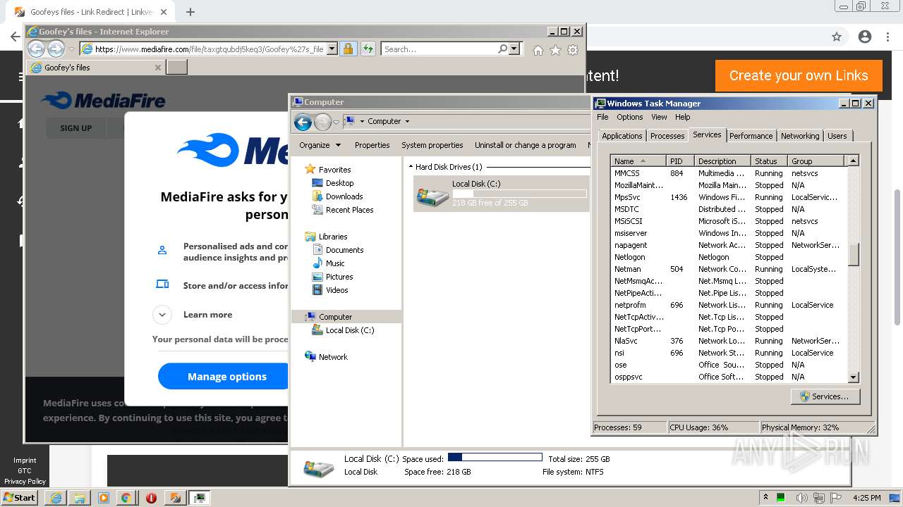Select Favorites in the navigation pane
The width and height of the screenshot is (903, 507).
point(334,170)
